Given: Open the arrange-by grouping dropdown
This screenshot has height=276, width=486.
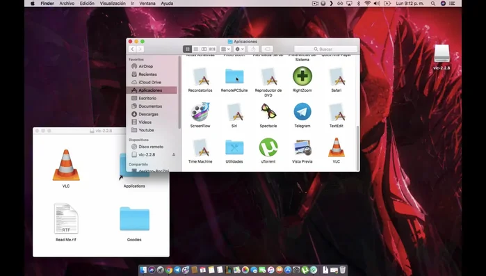Looking at the screenshot, I should pos(225,49).
